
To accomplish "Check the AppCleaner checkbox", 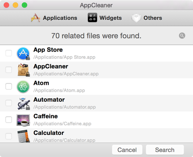I will tap(9, 70).
